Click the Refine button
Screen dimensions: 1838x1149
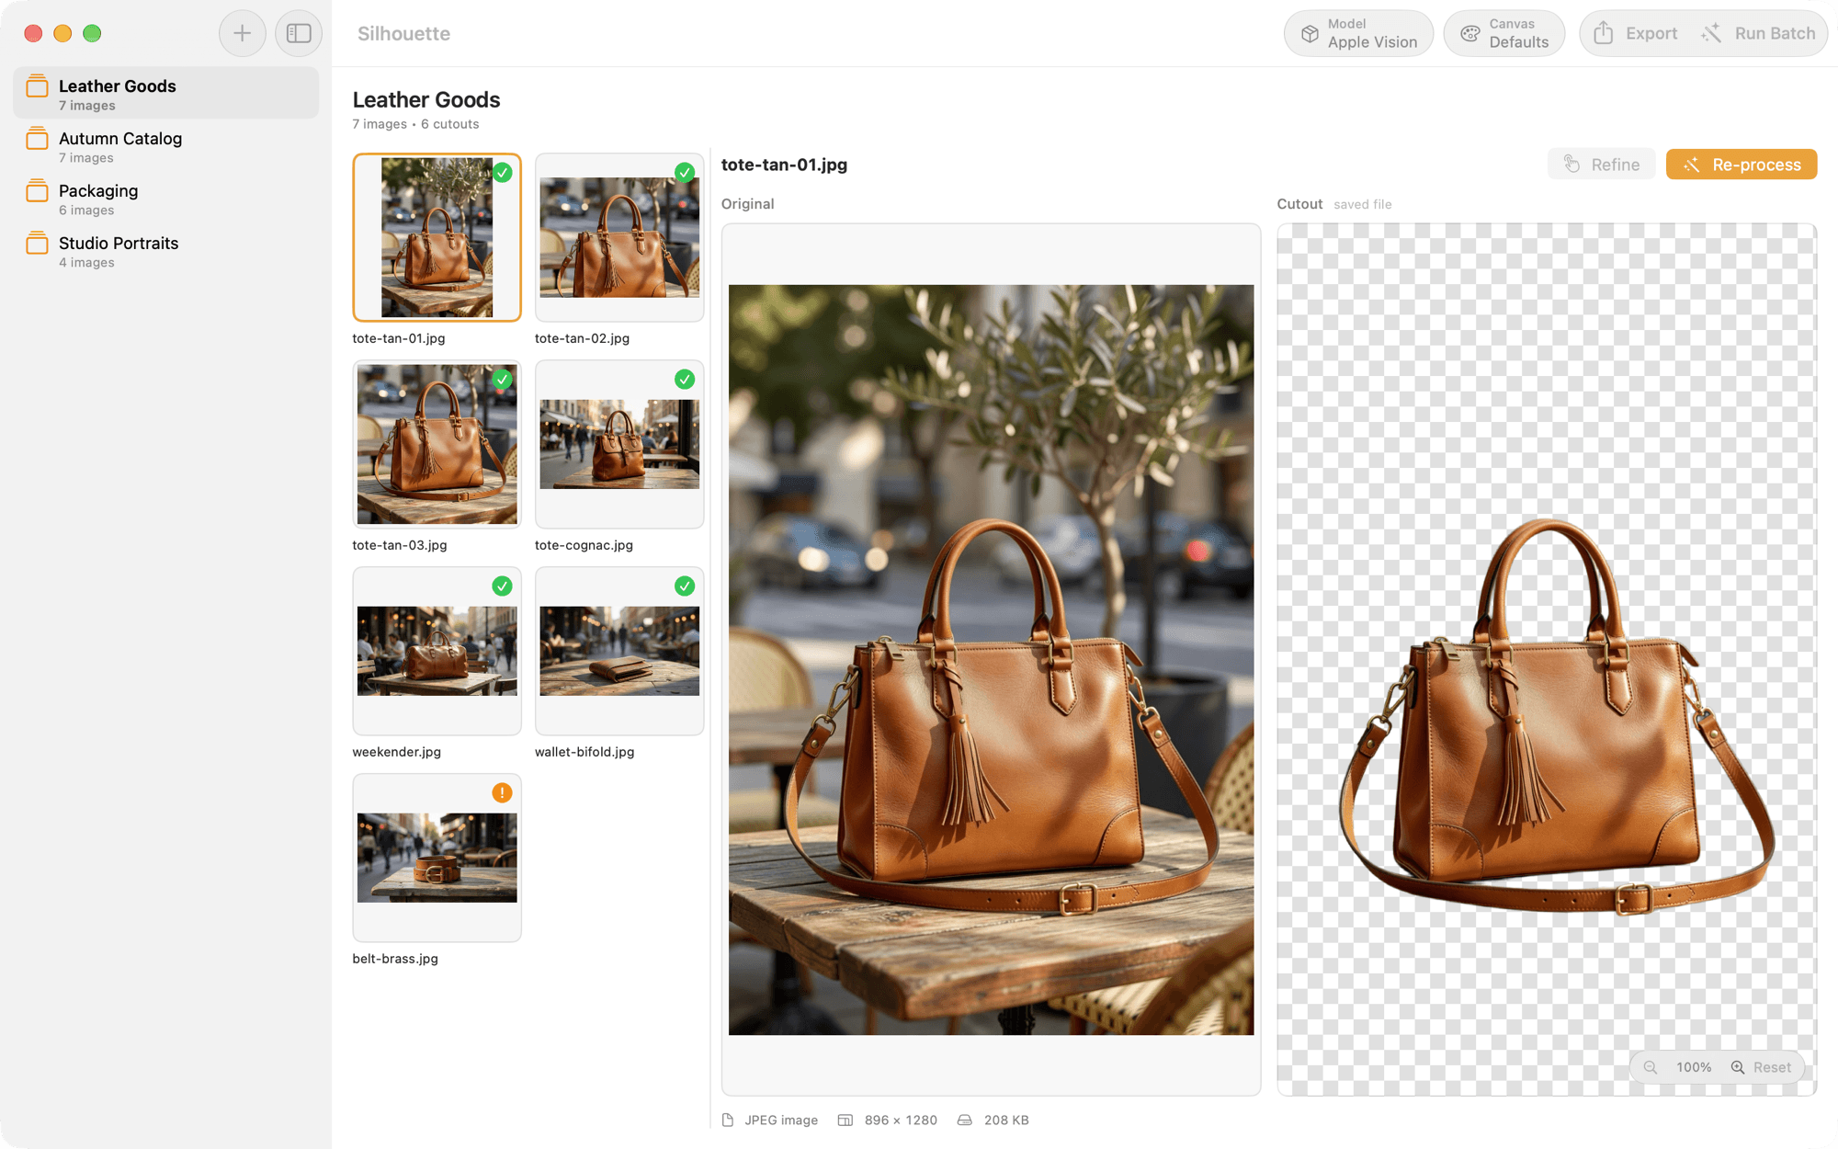(x=1601, y=165)
